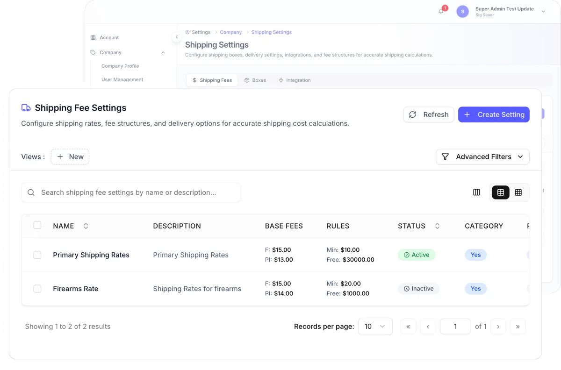The height and width of the screenshot is (370, 561).
Task: Click the column view icon
Action: 476,192
